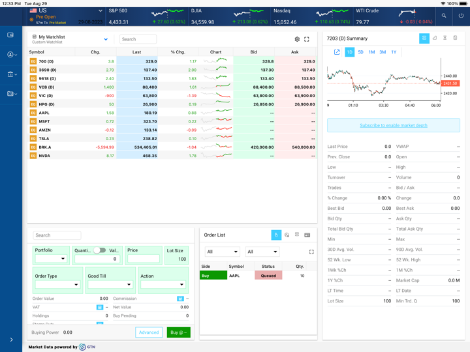Click the Commission calculator icon
The height and width of the screenshot is (352, 470).
180,299
